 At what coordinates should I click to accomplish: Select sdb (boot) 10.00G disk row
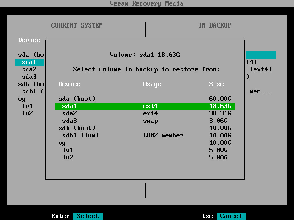(145, 128)
